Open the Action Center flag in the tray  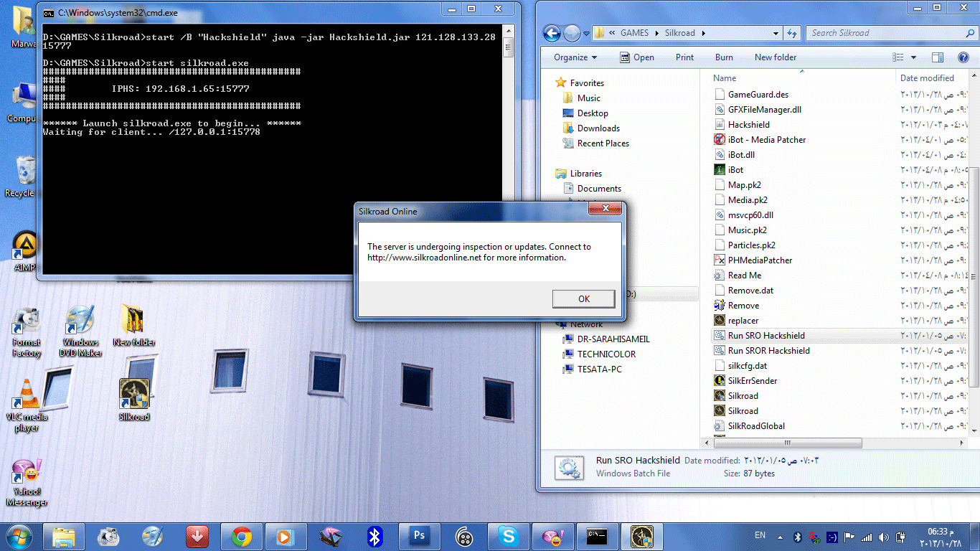(x=849, y=537)
